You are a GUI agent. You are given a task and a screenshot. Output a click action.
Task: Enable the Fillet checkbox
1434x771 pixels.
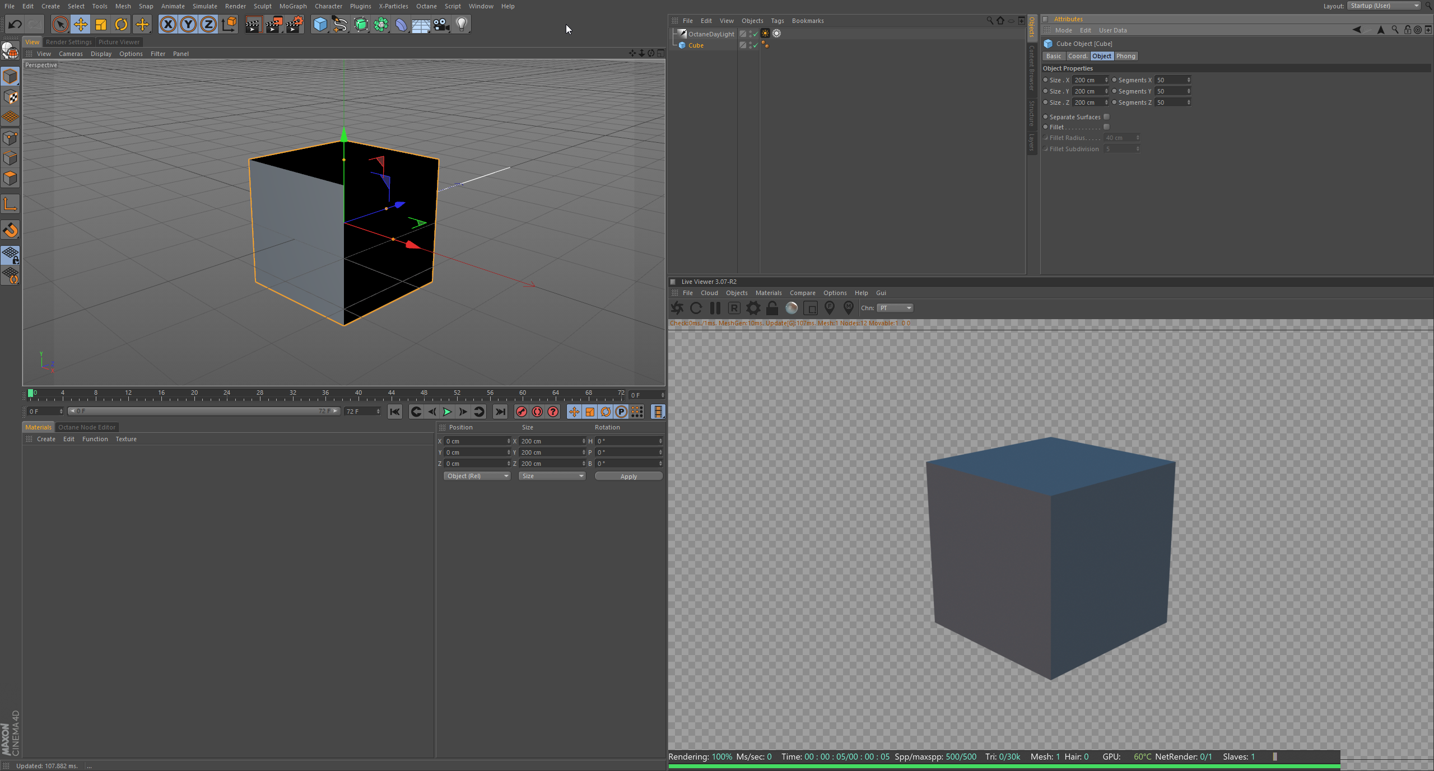coord(1106,127)
